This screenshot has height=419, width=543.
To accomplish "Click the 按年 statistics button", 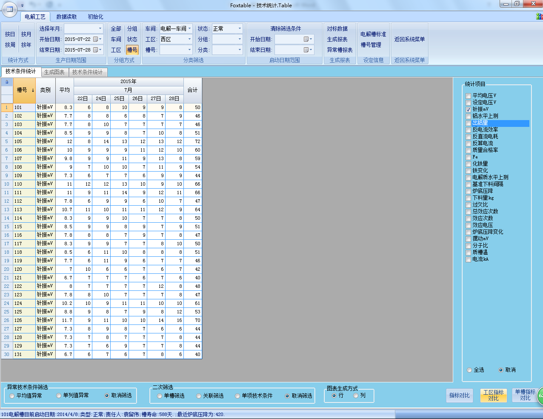I will tap(26, 45).
